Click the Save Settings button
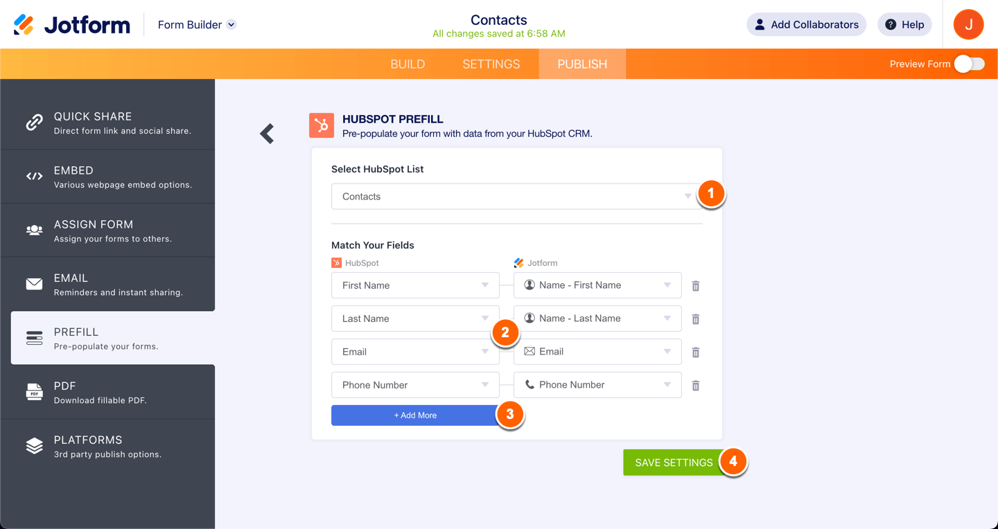 point(673,463)
